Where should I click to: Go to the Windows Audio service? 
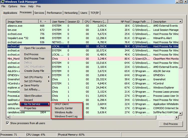67,112
